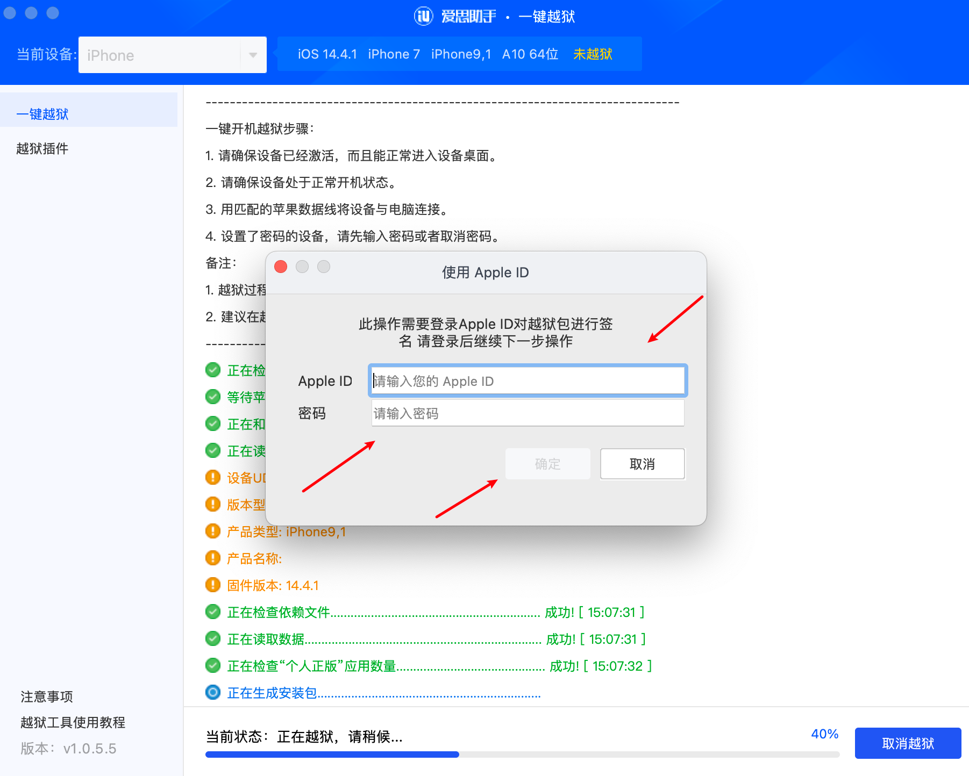Close the 使用 Apple ID dialog with red button
This screenshot has height=776, width=969.
(x=281, y=267)
